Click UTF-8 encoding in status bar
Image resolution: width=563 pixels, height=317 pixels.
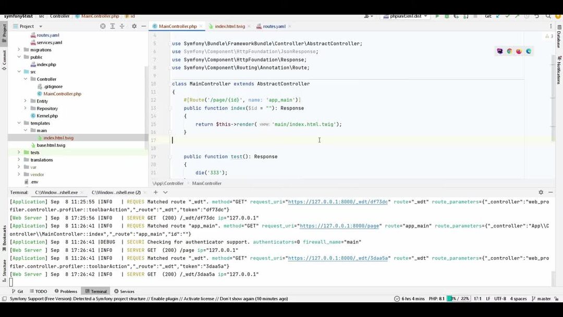click(500, 299)
